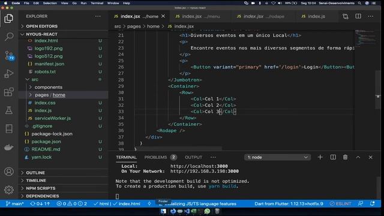This screenshot has width=384, height=216.
Task: Open yarn.lock in explorer
Action: (x=41, y=157)
